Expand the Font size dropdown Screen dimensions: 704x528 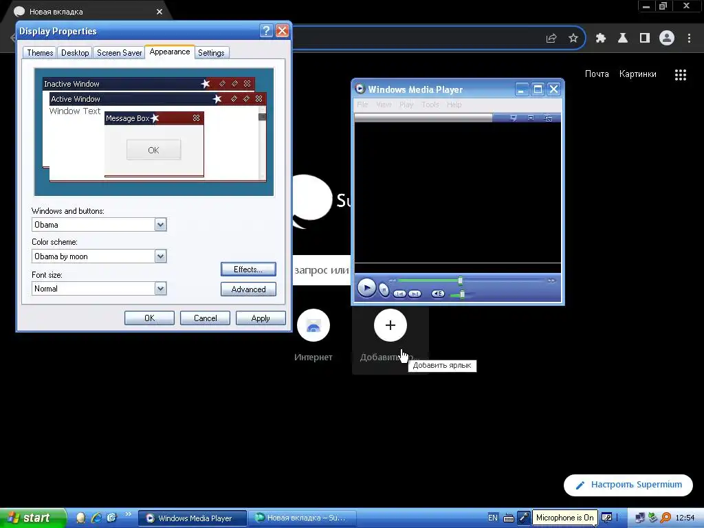pyautogui.click(x=160, y=288)
